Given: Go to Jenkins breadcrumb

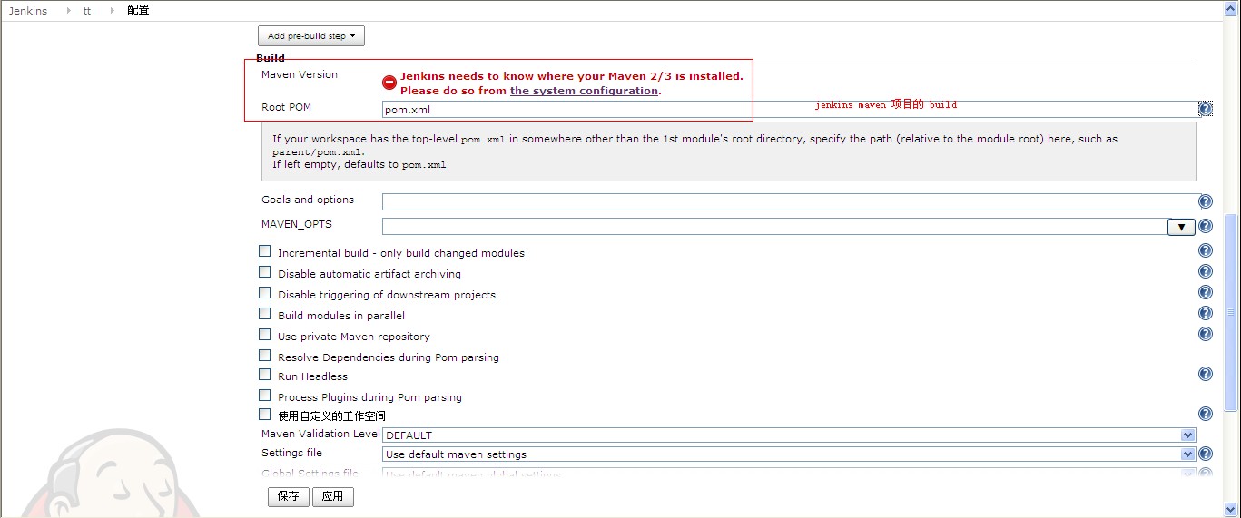Looking at the screenshot, I should (x=28, y=10).
